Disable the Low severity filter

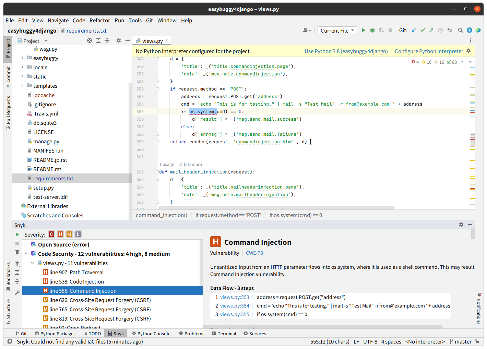78,234
